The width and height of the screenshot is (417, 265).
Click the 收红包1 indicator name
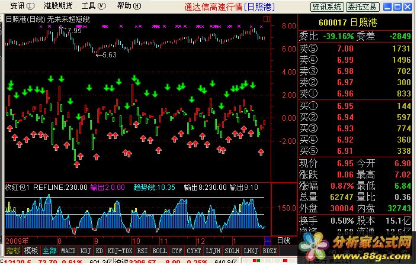coord(17,188)
